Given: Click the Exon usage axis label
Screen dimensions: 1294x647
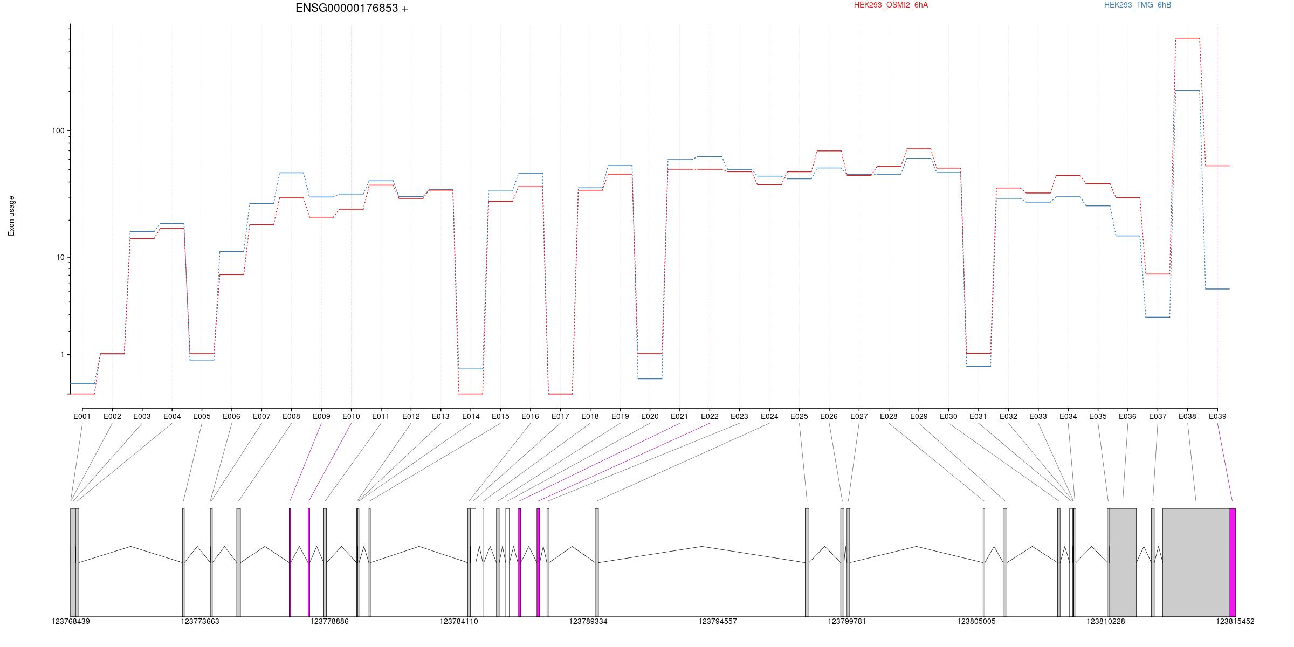Looking at the screenshot, I should click(12, 216).
